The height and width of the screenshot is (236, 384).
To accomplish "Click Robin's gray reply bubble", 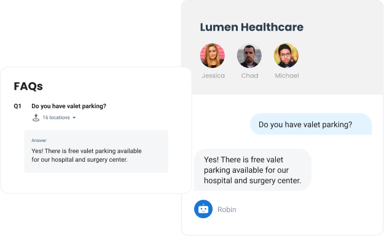I will (x=253, y=170).
